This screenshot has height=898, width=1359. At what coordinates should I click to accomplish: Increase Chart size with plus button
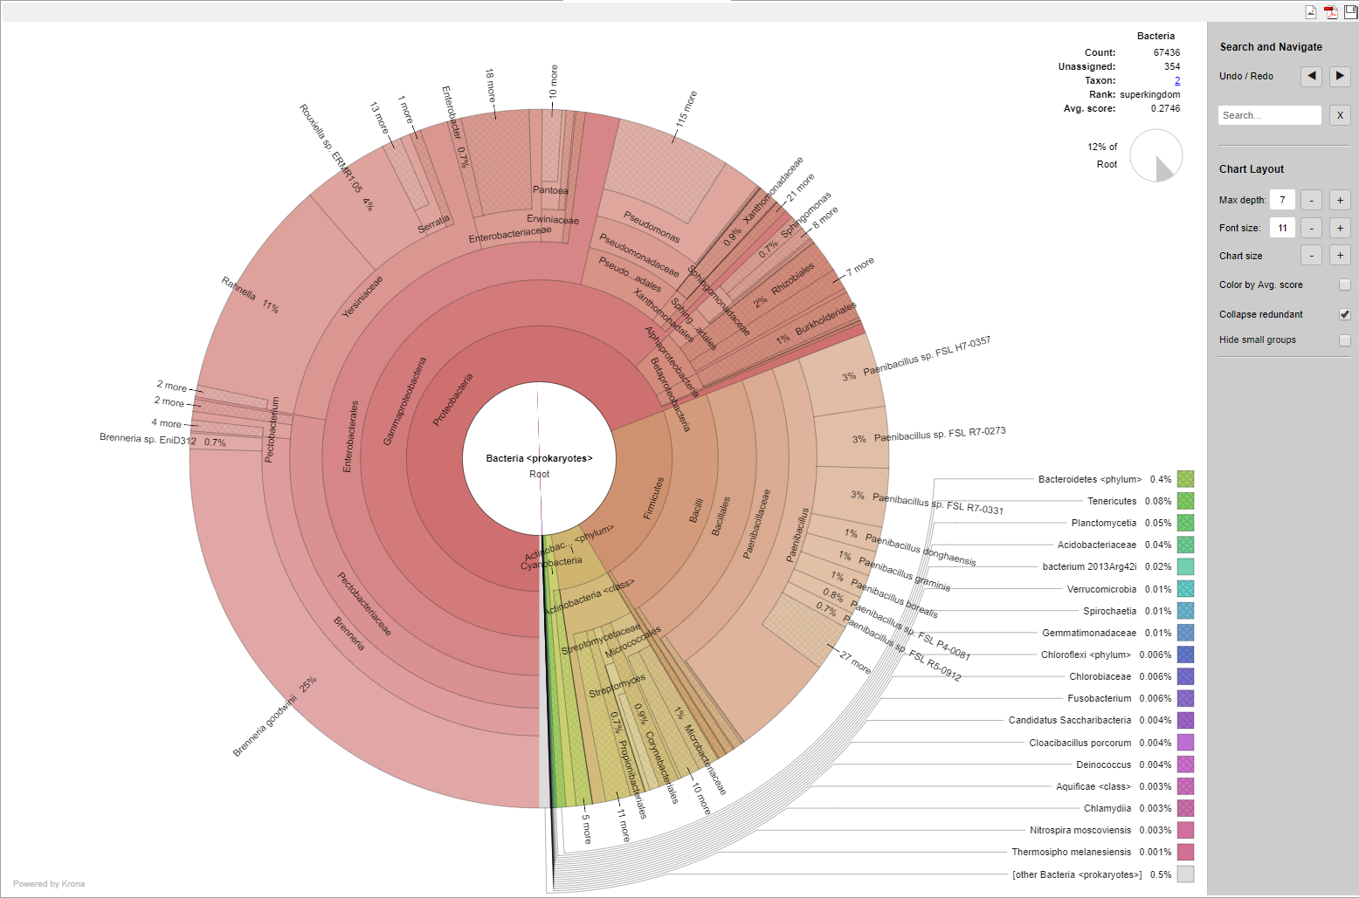click(1340, 256)
